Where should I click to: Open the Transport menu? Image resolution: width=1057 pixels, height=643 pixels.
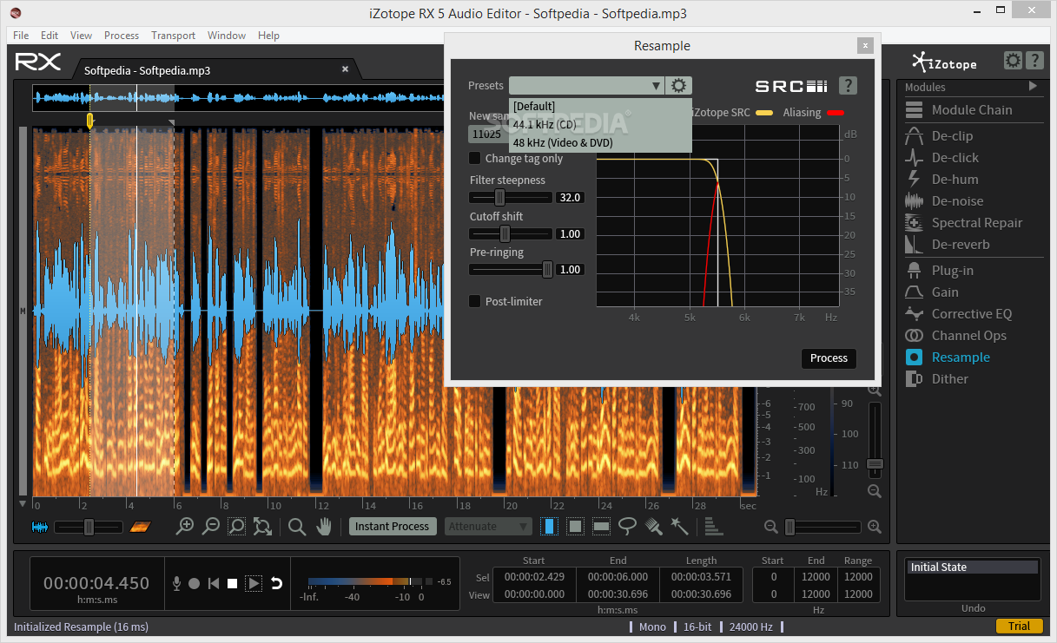coord(174,36)
